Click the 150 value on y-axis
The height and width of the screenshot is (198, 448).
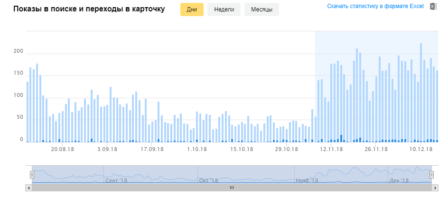coord(19,74)
